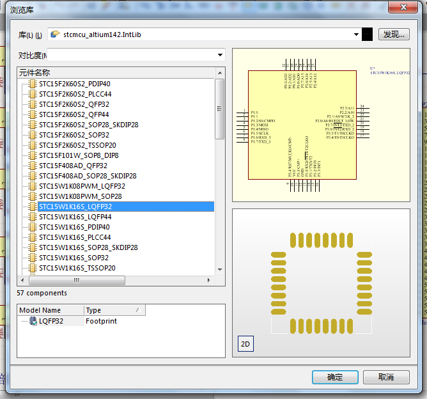Select STC15W1K16S_SOP28_SKDIP28 in the list

pos(88,247)
